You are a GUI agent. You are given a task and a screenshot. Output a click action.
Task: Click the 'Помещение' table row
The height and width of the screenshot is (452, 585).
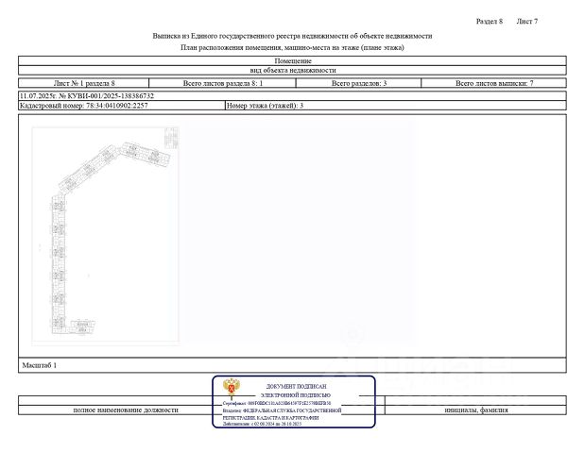(293, 60)
